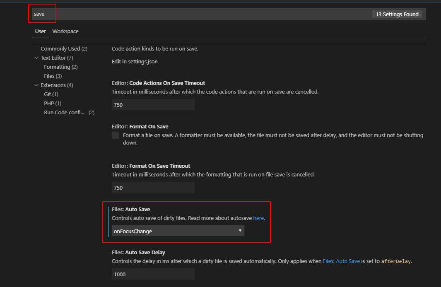This screenshot has width=441, height=287.
Task: Open the Edit in settings.json link
Action: click(x=135, y=62)
